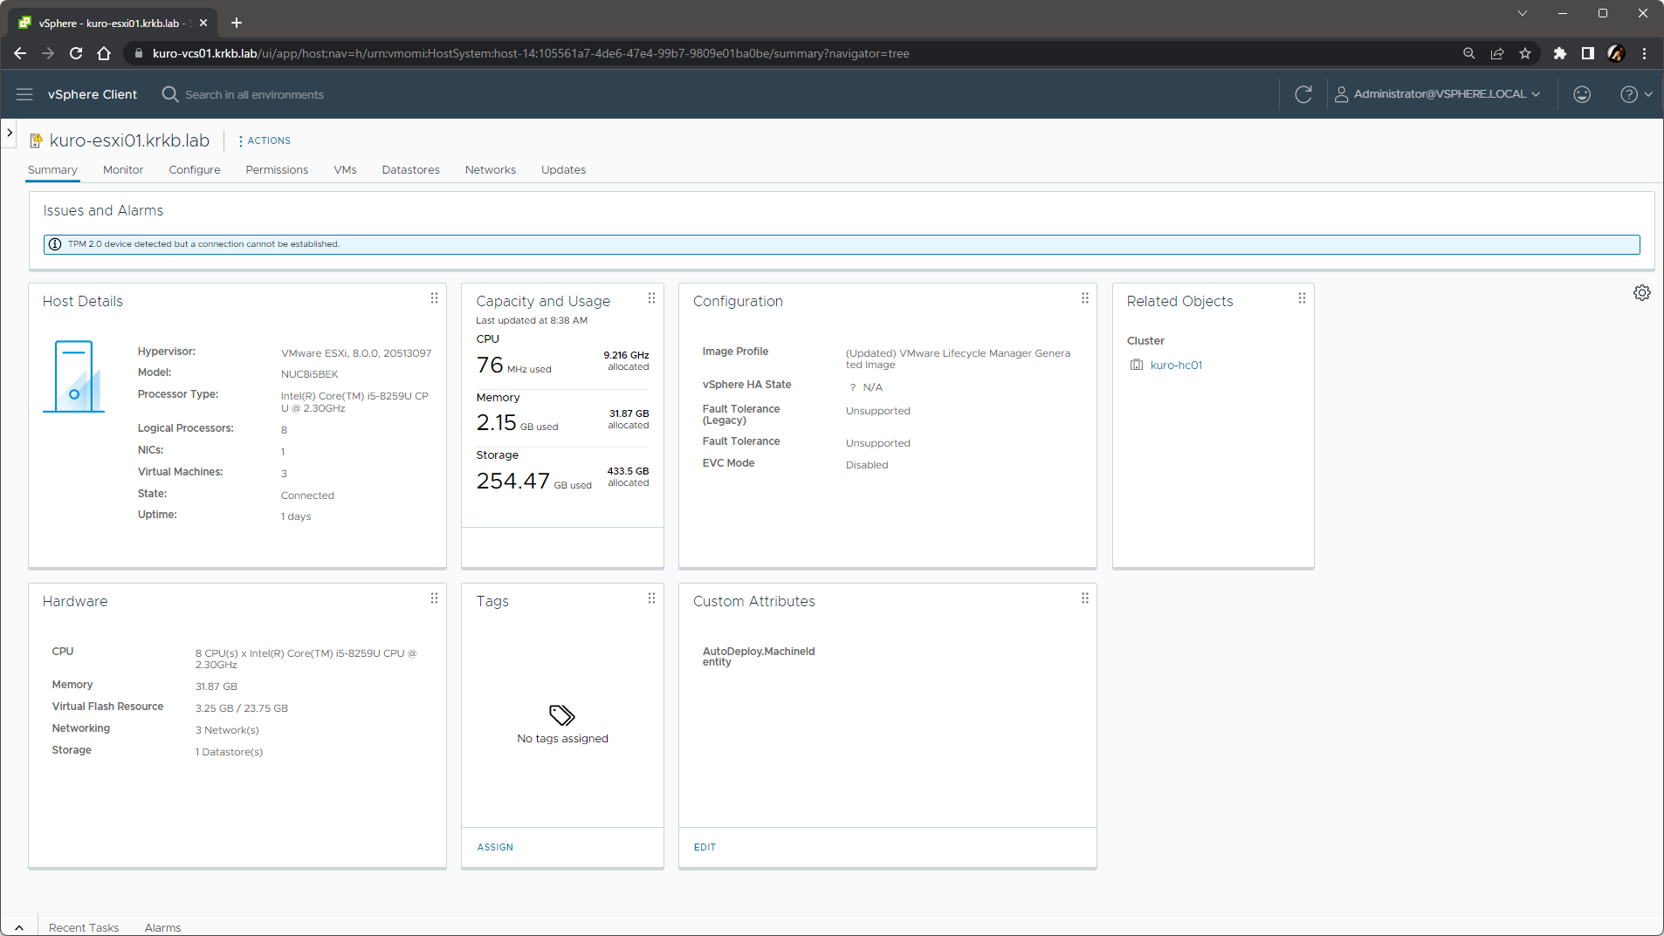Click the Capacity and Usage card handle
Image resolution: width=1664 pixels, height=936 pixels.
point(651,298)
